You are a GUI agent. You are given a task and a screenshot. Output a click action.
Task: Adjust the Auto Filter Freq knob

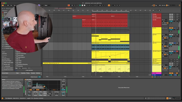[x=29, y=84]
